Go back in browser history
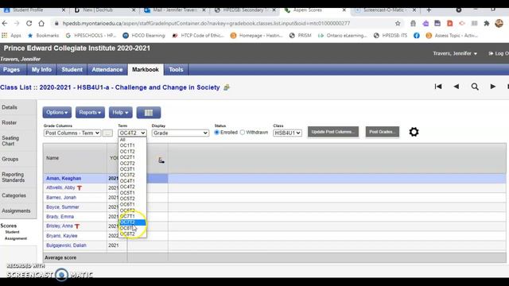The height and width of the screenshot is (286, 509). click(x=5, y=23)
